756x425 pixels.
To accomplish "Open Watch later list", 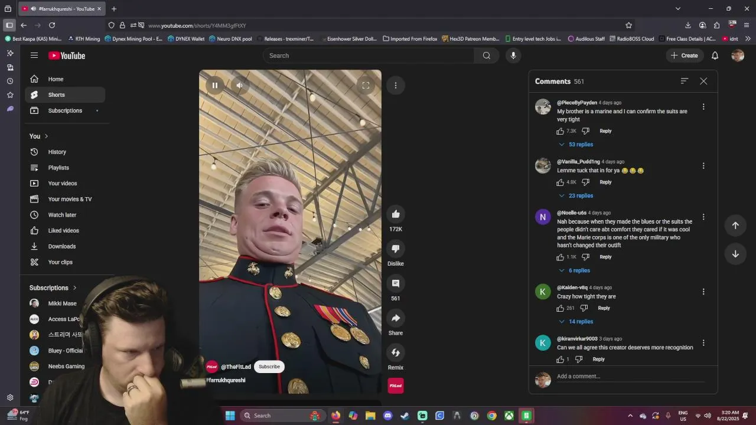I will tap(65, 215).
